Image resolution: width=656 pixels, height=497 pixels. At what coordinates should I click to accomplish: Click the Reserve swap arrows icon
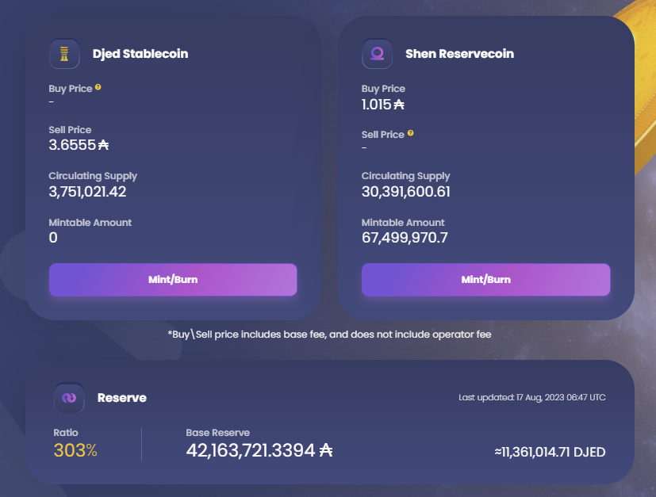(69, 397)
